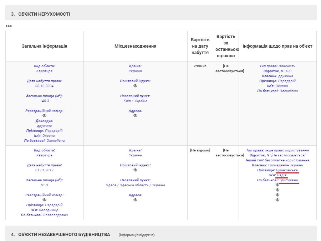Click 'Інформація щодо прав на об'єкт' header

[277, 46]
